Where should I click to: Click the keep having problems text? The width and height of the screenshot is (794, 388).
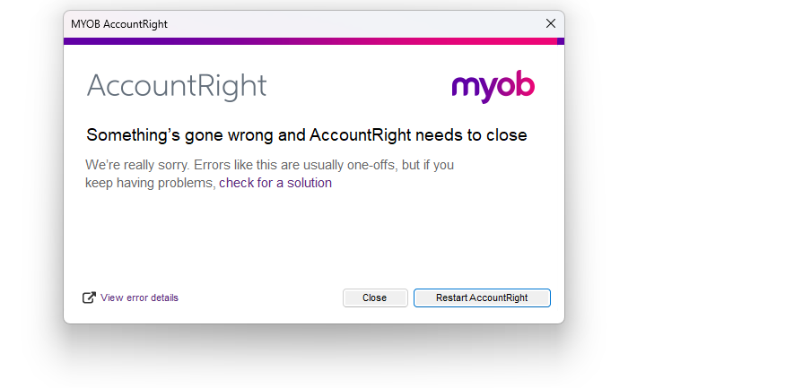click(150, 183)
